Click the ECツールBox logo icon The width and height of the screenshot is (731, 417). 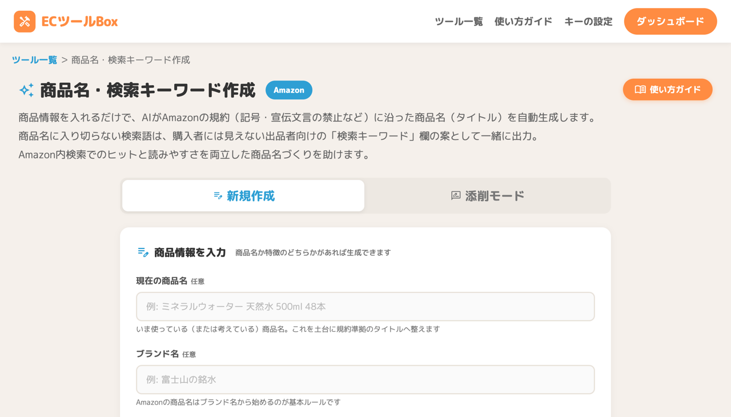coord(25,22)
